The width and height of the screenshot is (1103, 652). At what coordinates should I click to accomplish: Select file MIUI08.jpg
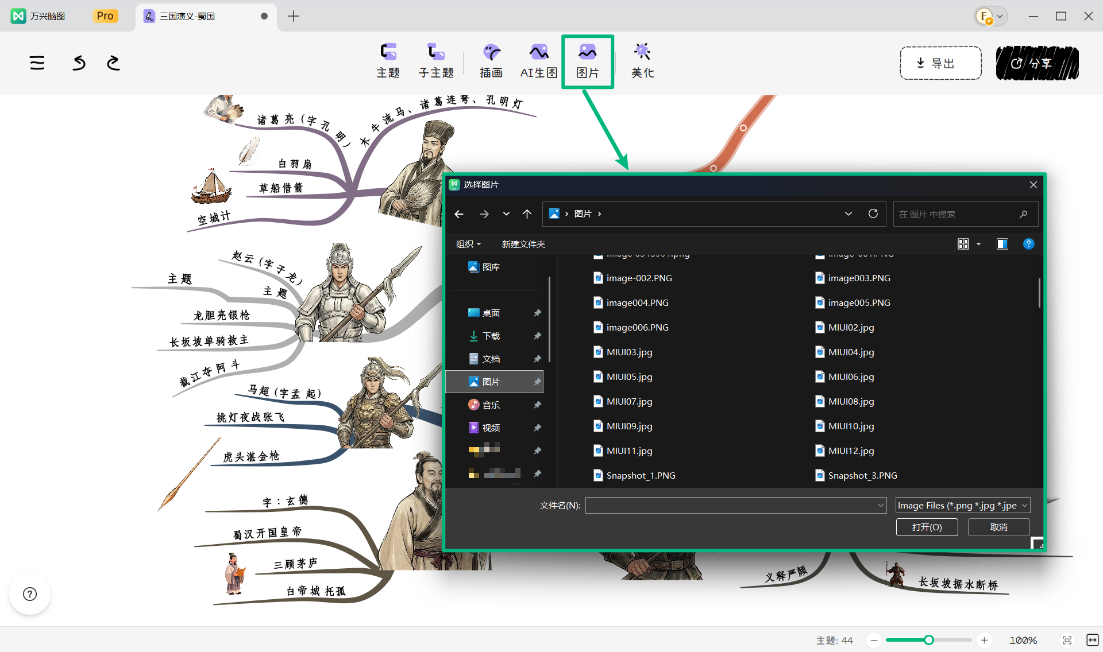click(845, 401)
